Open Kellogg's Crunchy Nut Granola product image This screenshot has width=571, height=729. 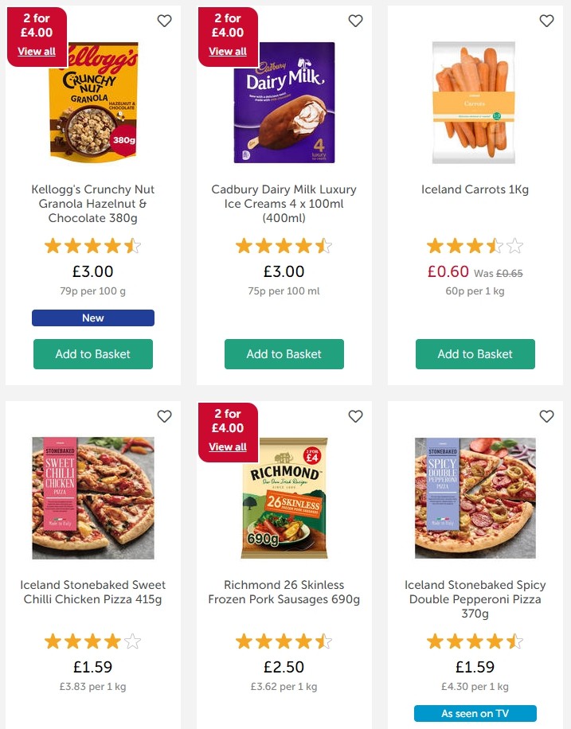click(93, 103)
